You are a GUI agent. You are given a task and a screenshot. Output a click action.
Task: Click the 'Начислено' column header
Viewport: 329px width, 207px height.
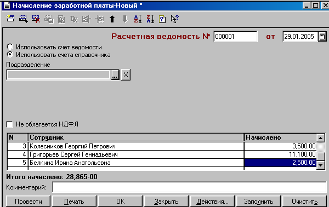pos(280,137)
